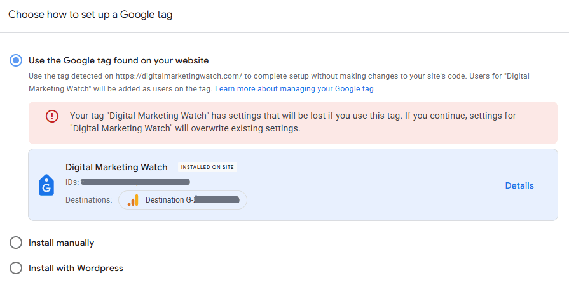Click the Destination G- chip
Screen dimensions: 569x287
[x=182, y=200]
